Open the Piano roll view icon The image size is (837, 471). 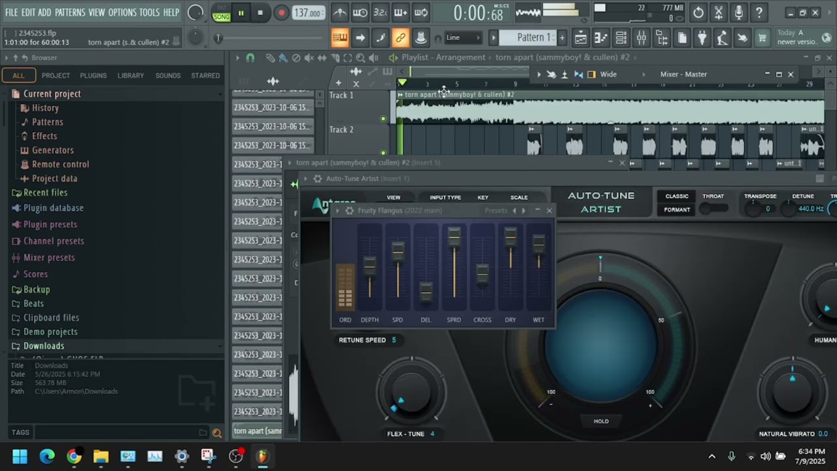click(601, 38)
